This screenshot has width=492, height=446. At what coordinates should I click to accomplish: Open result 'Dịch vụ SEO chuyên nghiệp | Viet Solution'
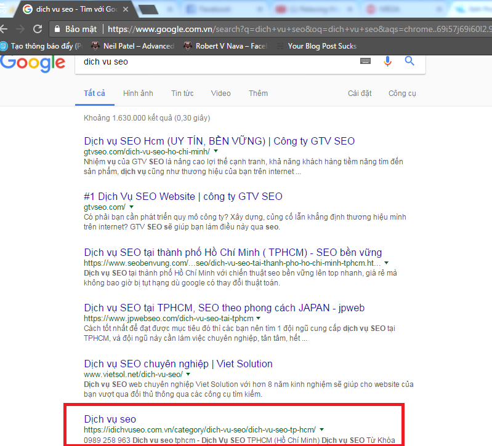point(178,364)
